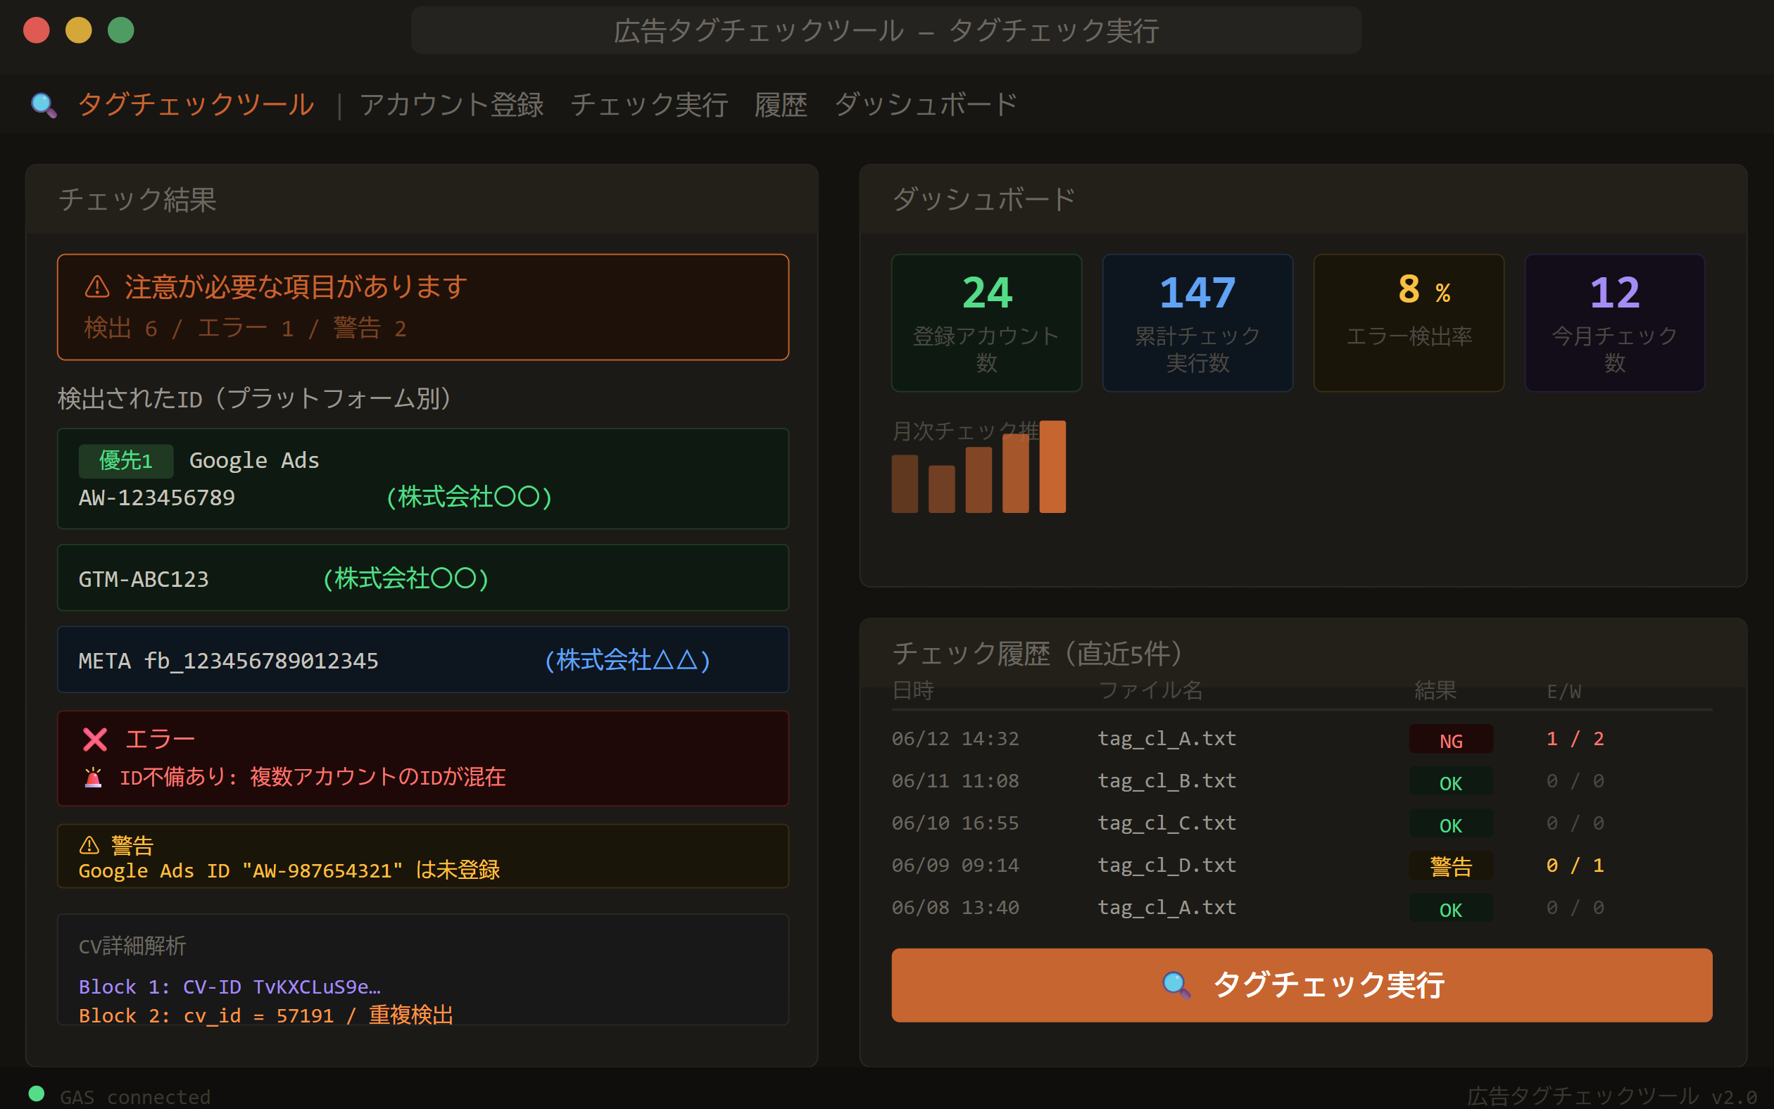
Task: Click the 06/12 14:32 timestamp
Action: tap(955, 739)
